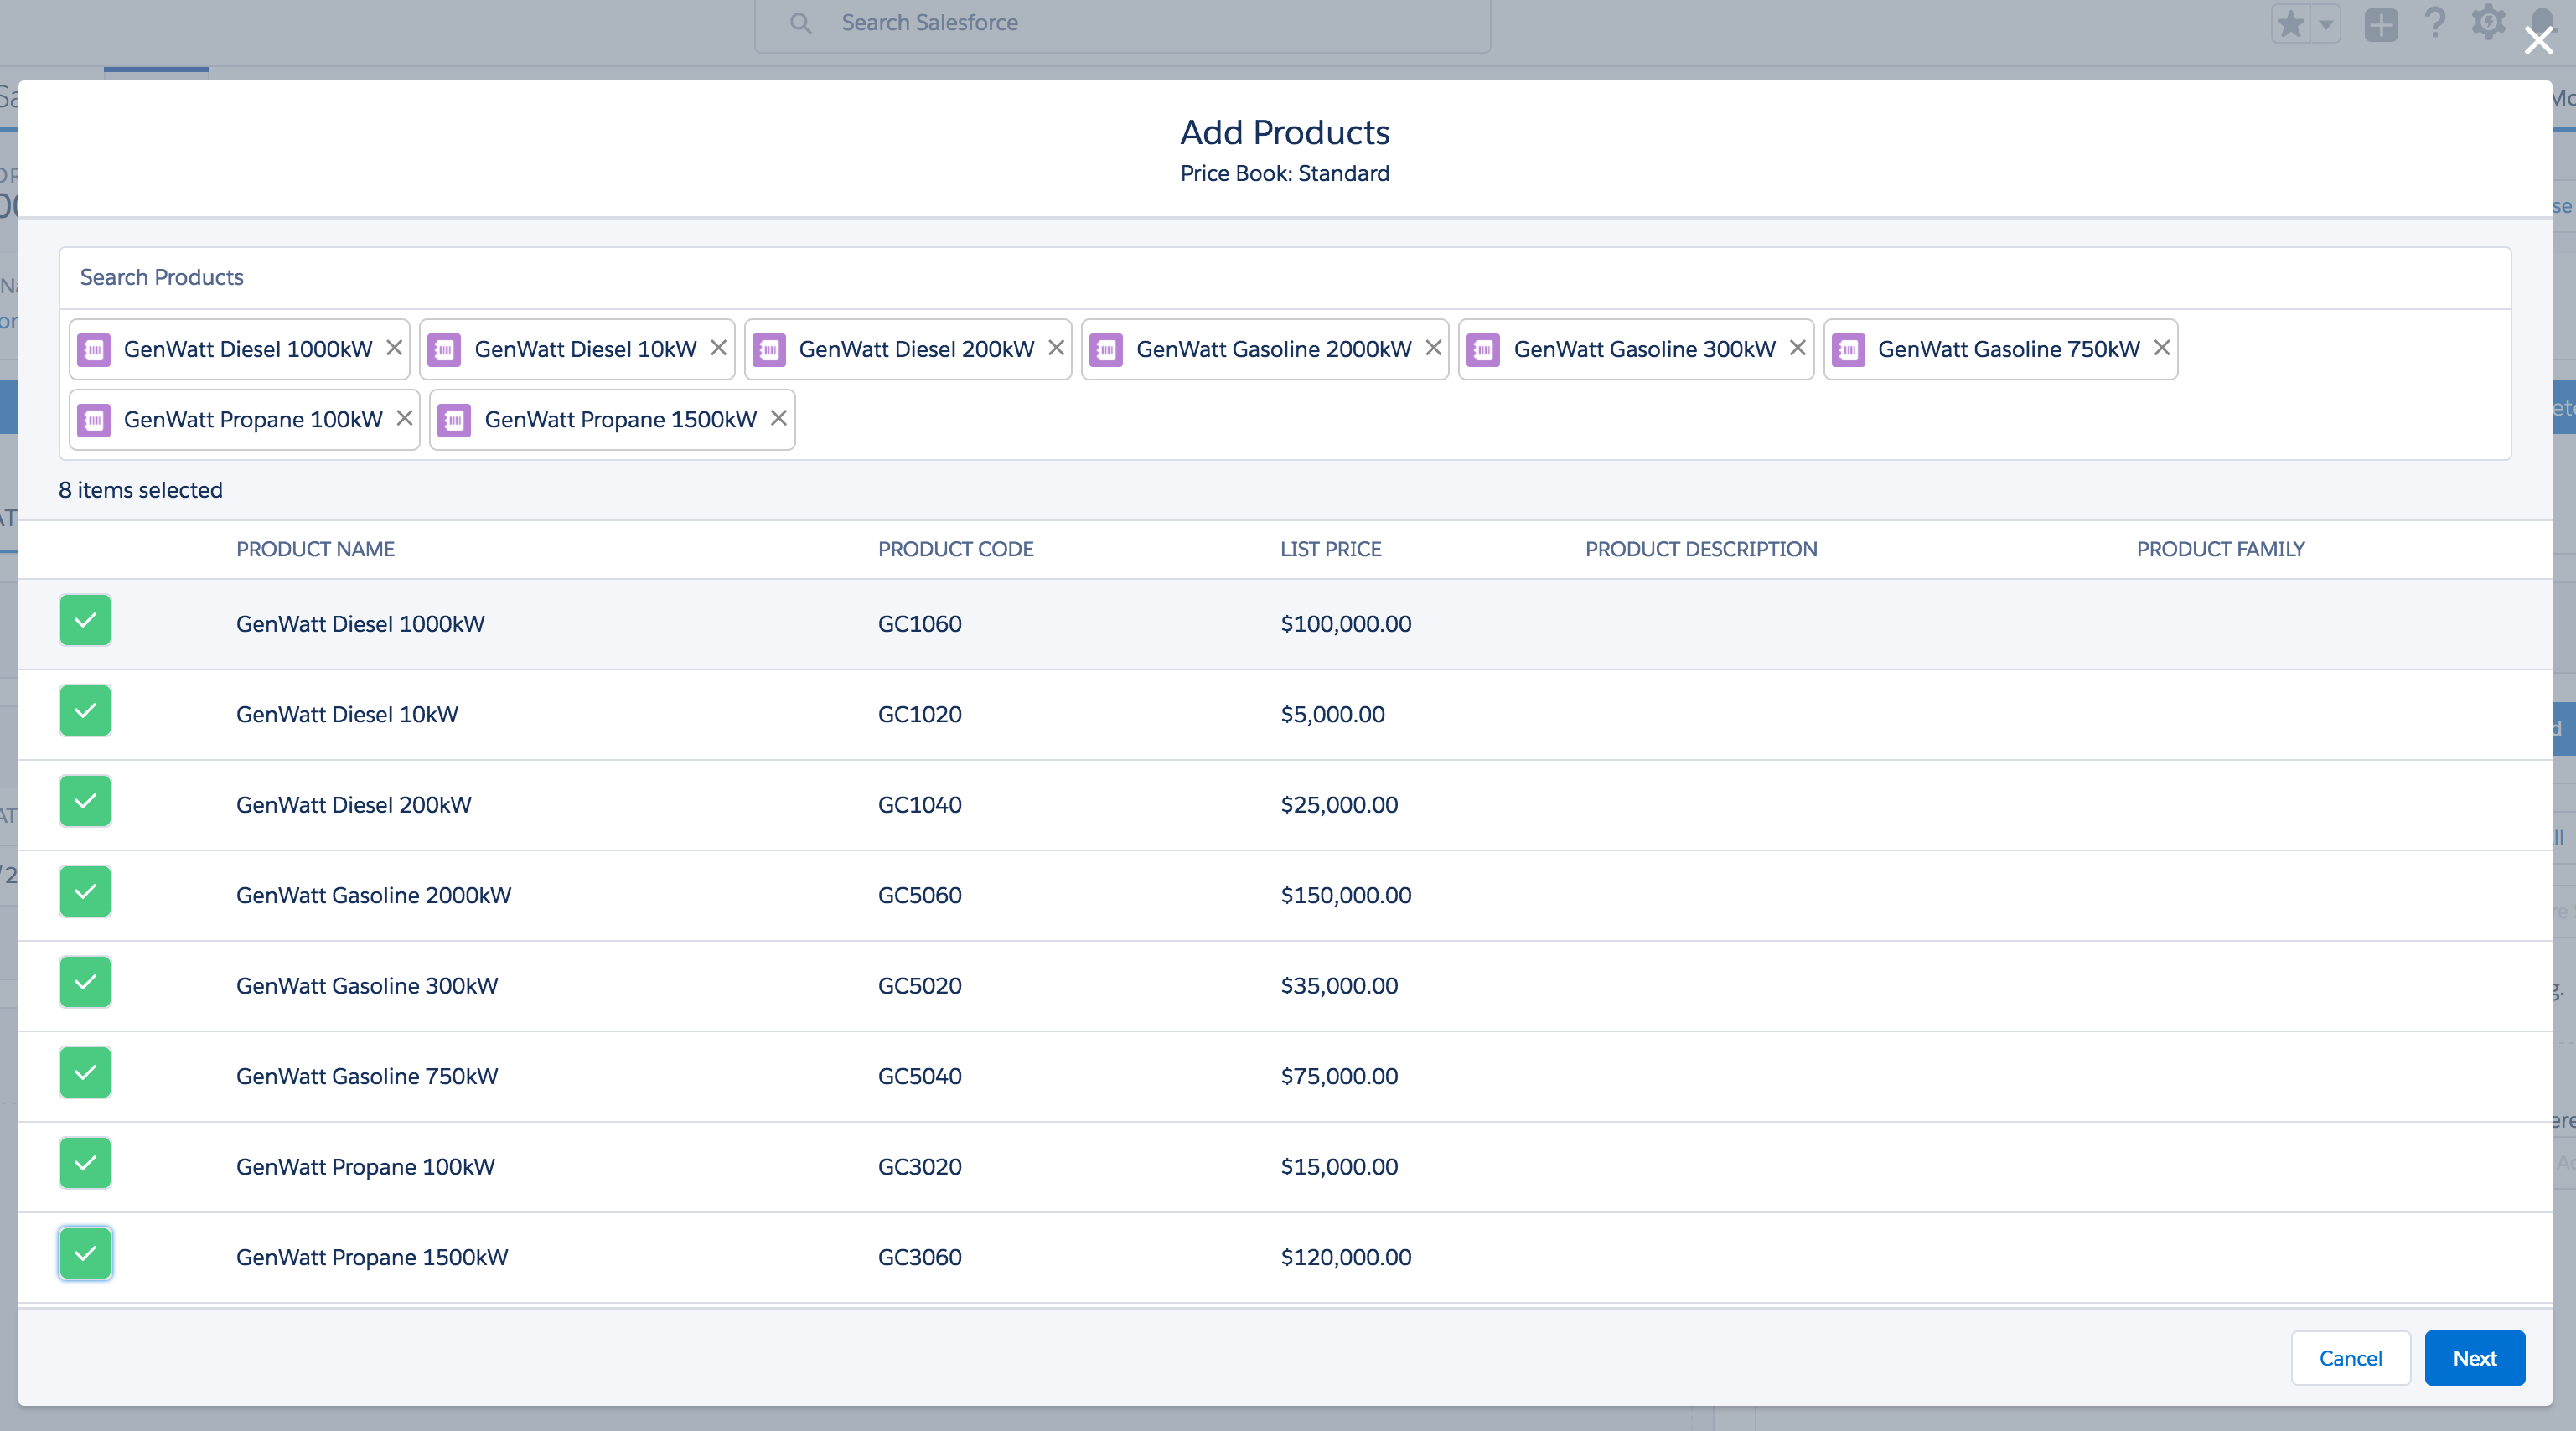Click the List Price column header
The width and height of the screenshot is (2576, 1431).
pos(1330,549)
